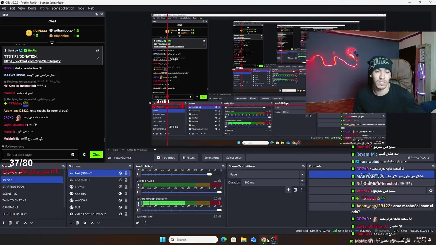Remove selected scene with the Scenes trash icon

10,223
